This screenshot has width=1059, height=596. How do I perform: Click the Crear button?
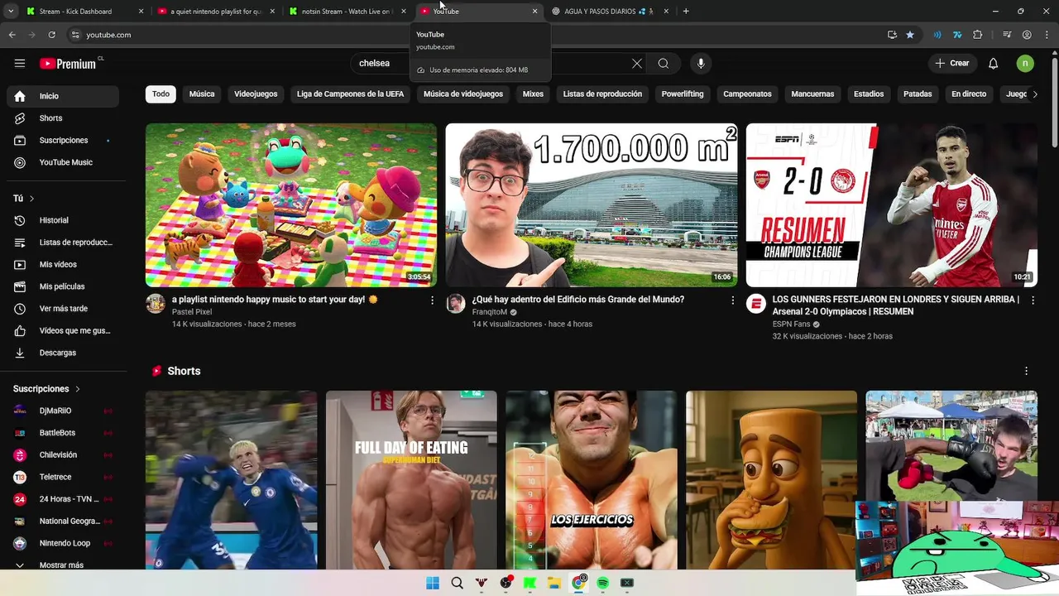coord(951,63)
